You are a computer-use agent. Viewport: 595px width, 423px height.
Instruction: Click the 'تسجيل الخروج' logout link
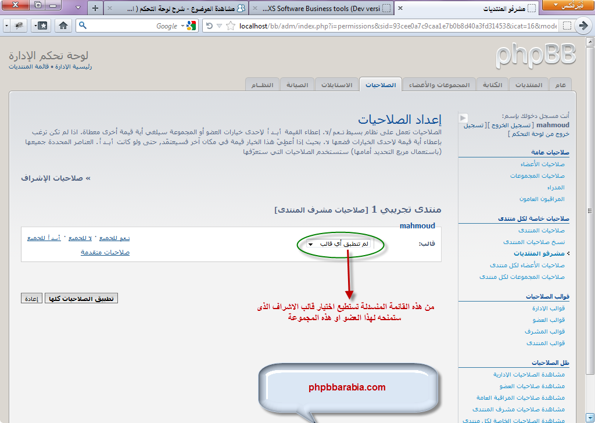point(511,125)
